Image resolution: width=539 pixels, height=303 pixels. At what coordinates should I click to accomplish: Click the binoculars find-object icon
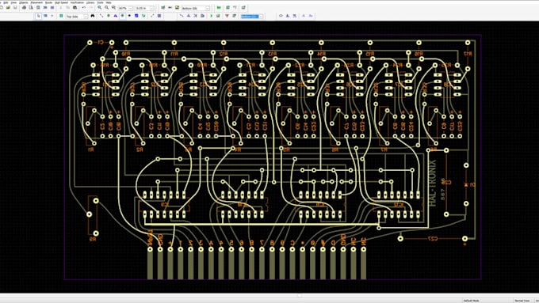tap(93, 16)
